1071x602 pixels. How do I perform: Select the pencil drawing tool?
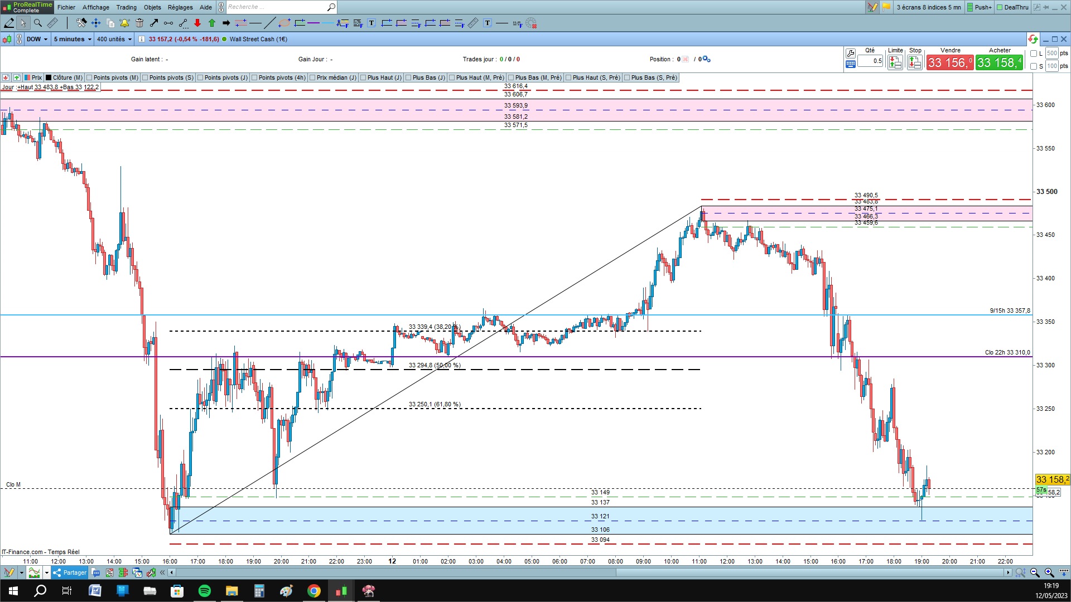click(x=9, y=23)
